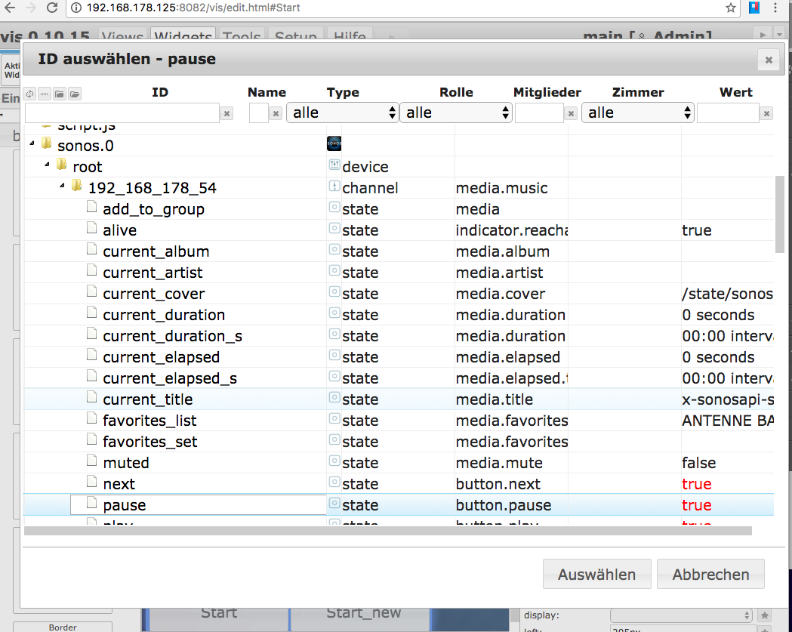
Task: Click the state icon in the muted row
Action: 334,461
